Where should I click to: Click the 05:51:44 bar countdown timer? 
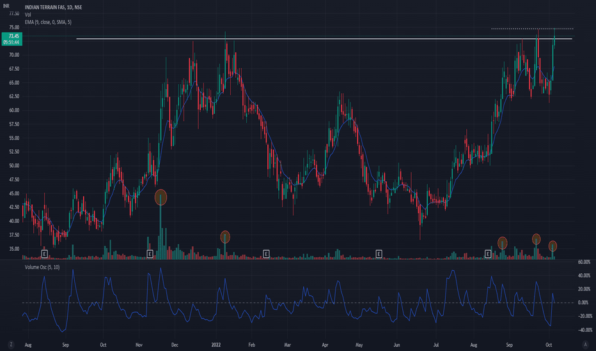[12, 42]
